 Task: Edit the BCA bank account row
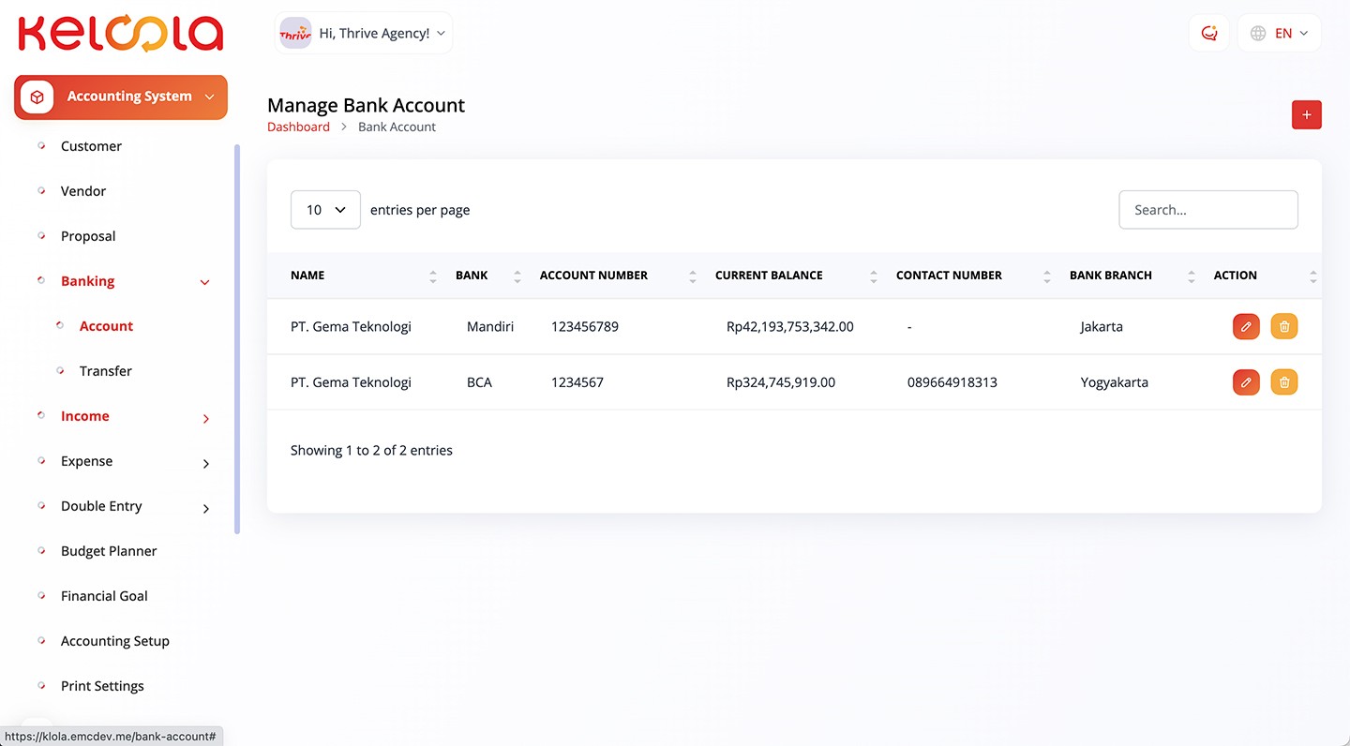click(x=1245, y=382)
